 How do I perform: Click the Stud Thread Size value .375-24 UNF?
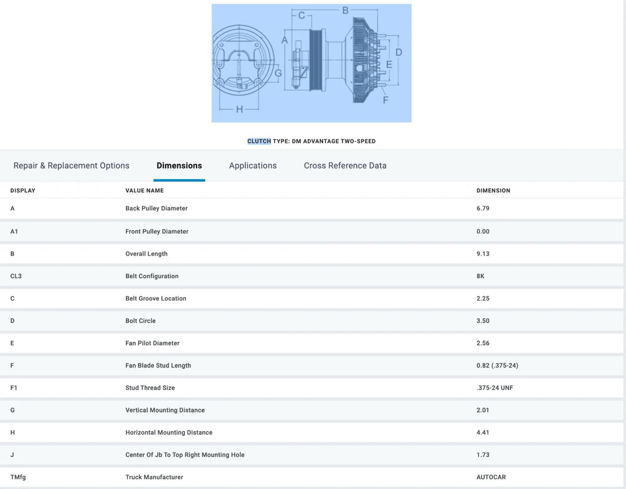pos(495,388)
